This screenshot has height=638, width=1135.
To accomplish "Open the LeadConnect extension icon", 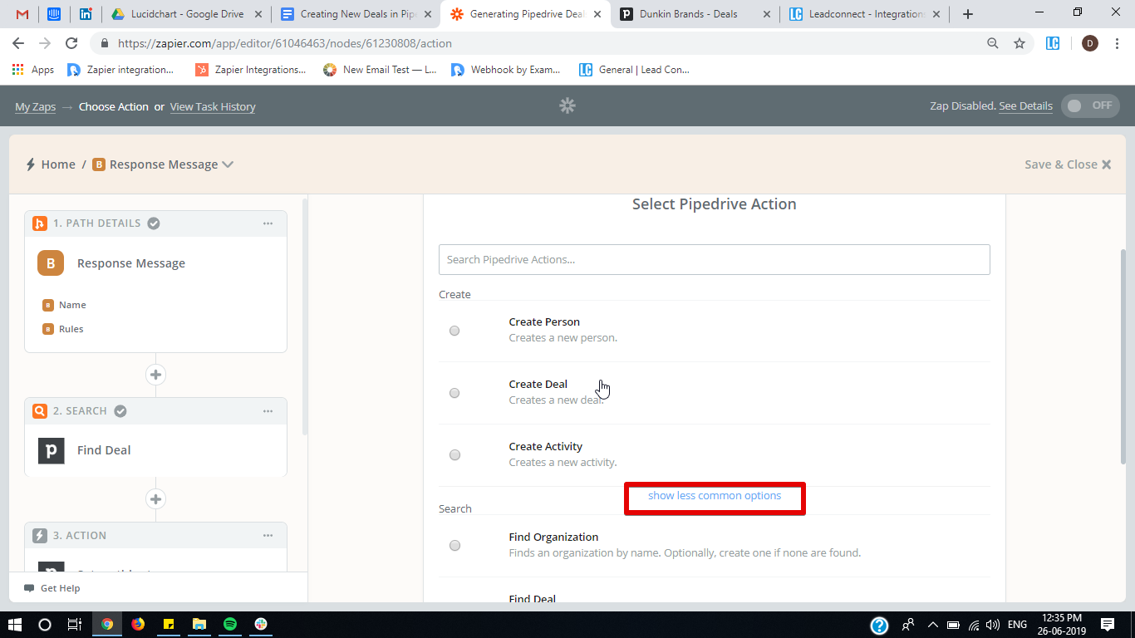I will tap(1053, 43).
